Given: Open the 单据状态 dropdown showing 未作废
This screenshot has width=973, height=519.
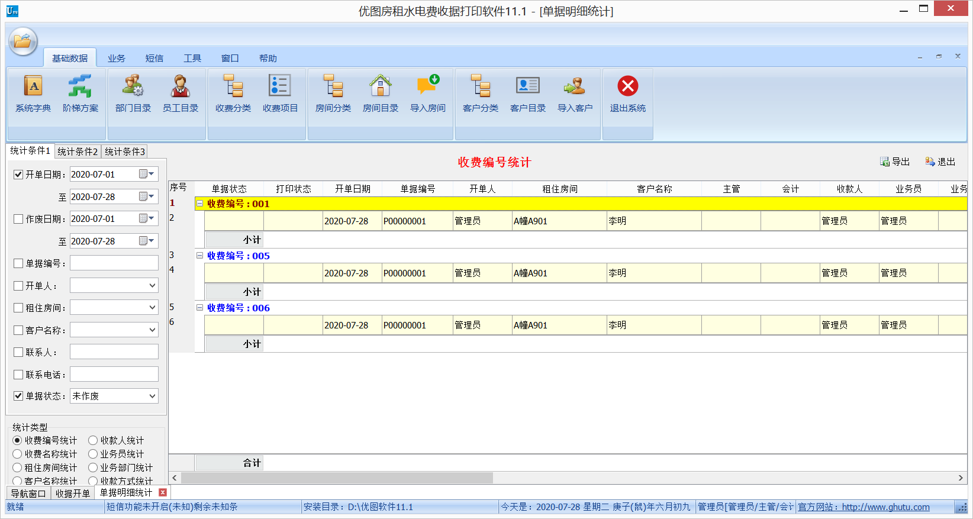Looking at the screenshot, I should coord(152,396).
